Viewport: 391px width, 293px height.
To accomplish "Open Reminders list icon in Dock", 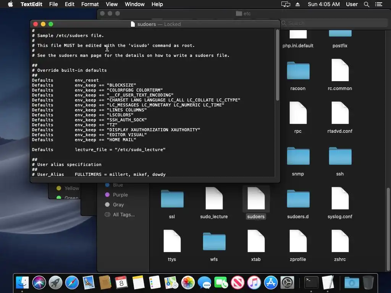I will [x=155, y=283].
